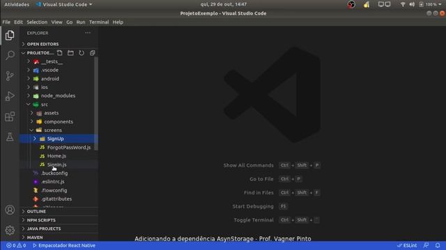Open .flowconfig file
Image resolution: width=446 pixels, height=250 pixels.
click(x=59, y=190)
